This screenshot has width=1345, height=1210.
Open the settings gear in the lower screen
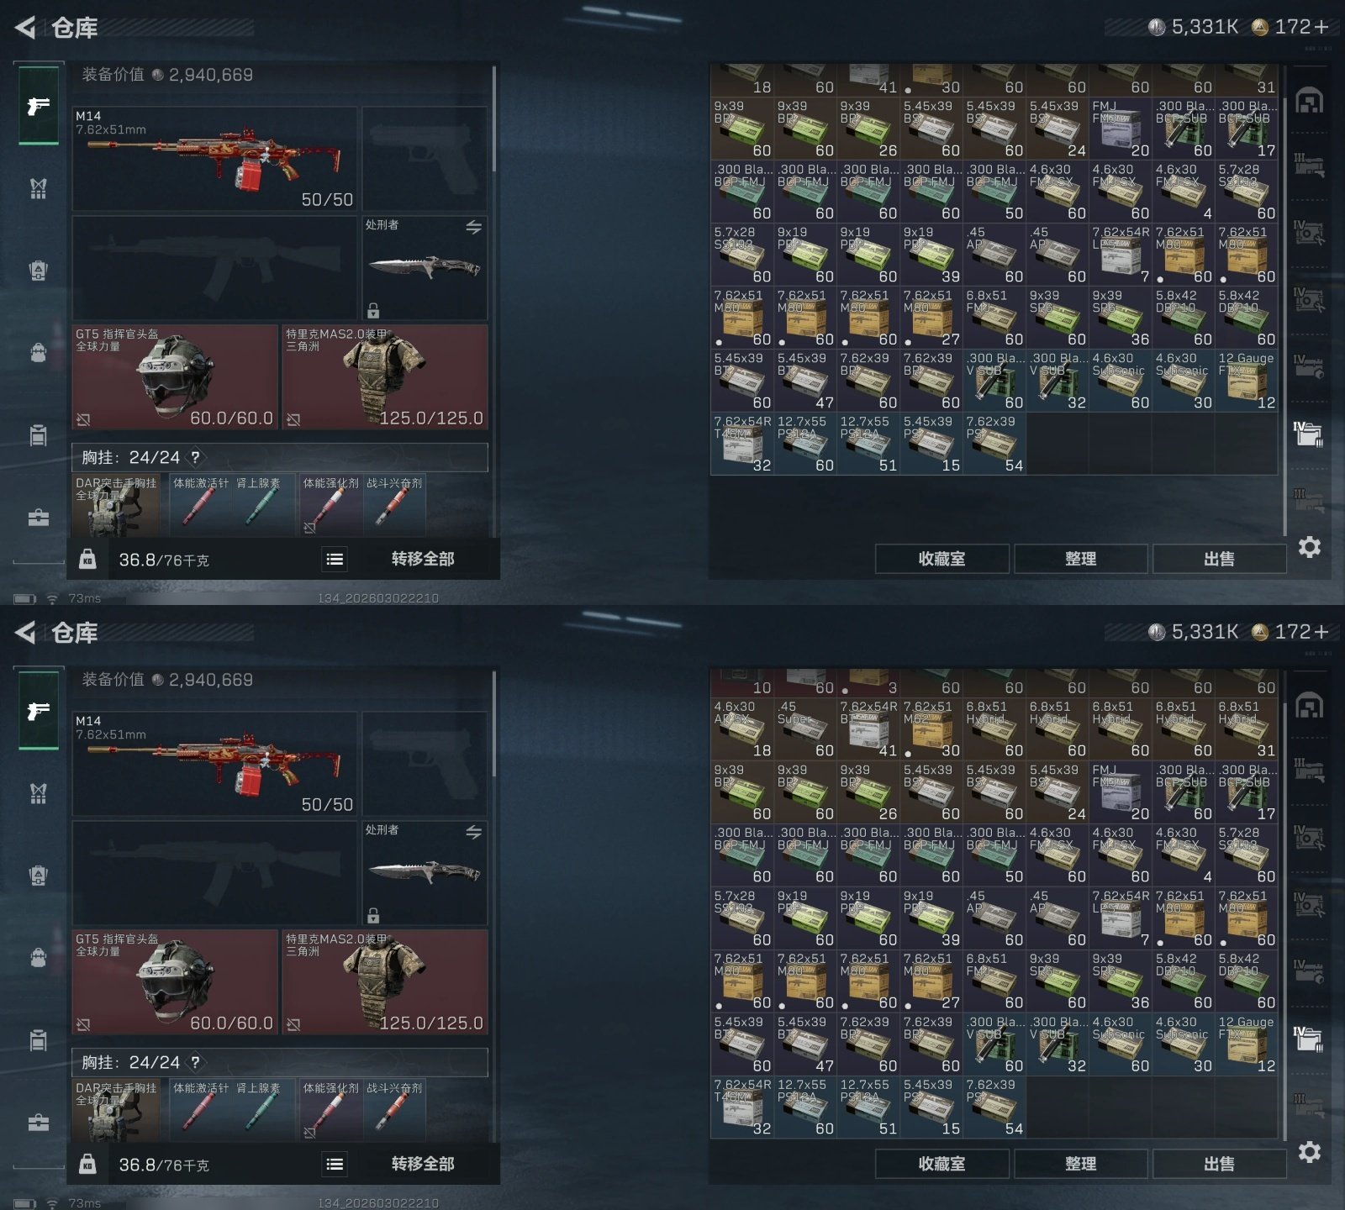click(x=1309, y=1152)
